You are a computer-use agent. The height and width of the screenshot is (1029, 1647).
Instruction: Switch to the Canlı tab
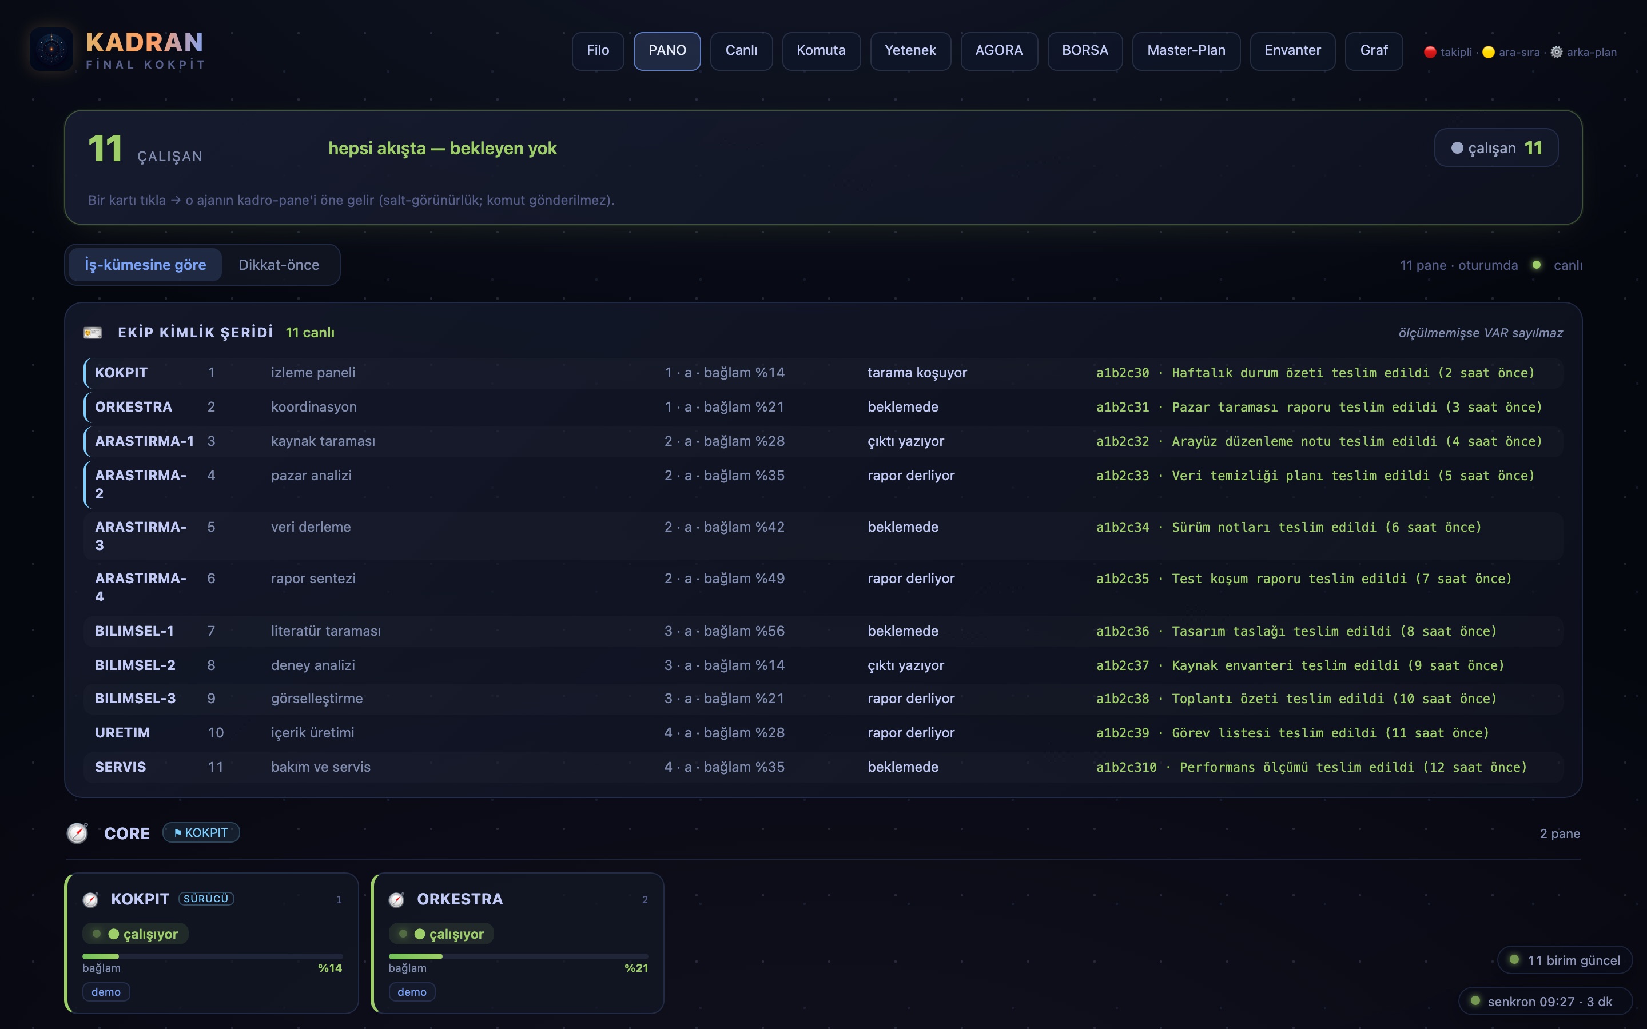click(741, 51)
